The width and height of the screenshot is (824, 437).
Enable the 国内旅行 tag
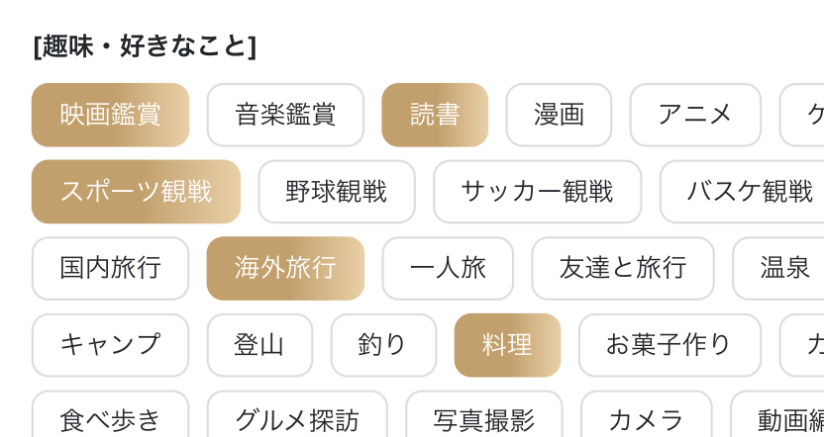pos(110,268)
